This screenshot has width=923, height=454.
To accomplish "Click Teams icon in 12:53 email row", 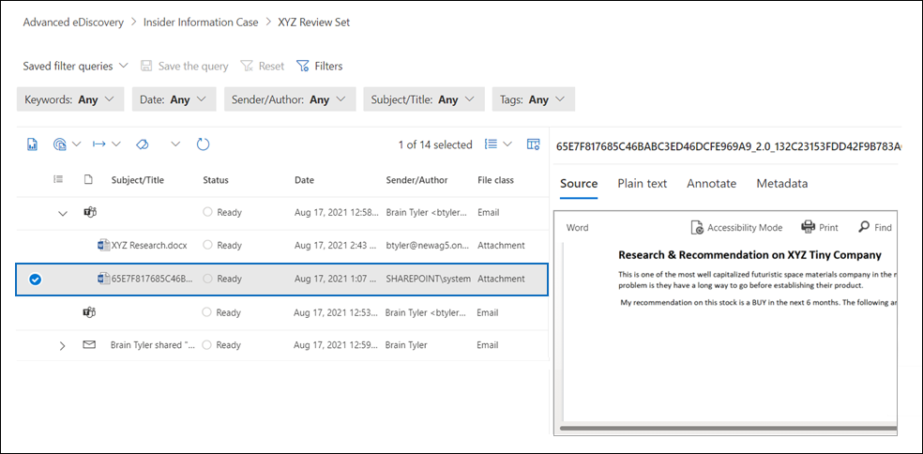I will point(89,312).
